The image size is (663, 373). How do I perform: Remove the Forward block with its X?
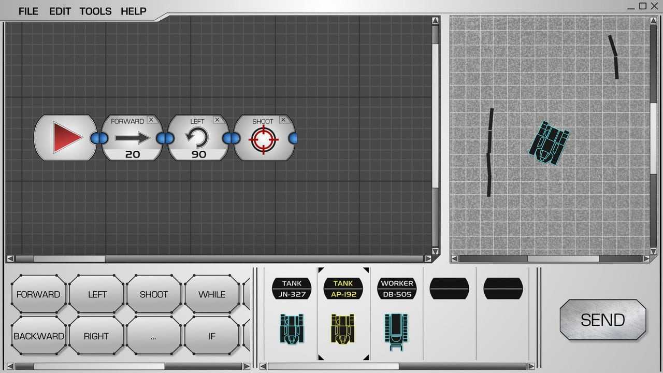(x=151, y=120)
